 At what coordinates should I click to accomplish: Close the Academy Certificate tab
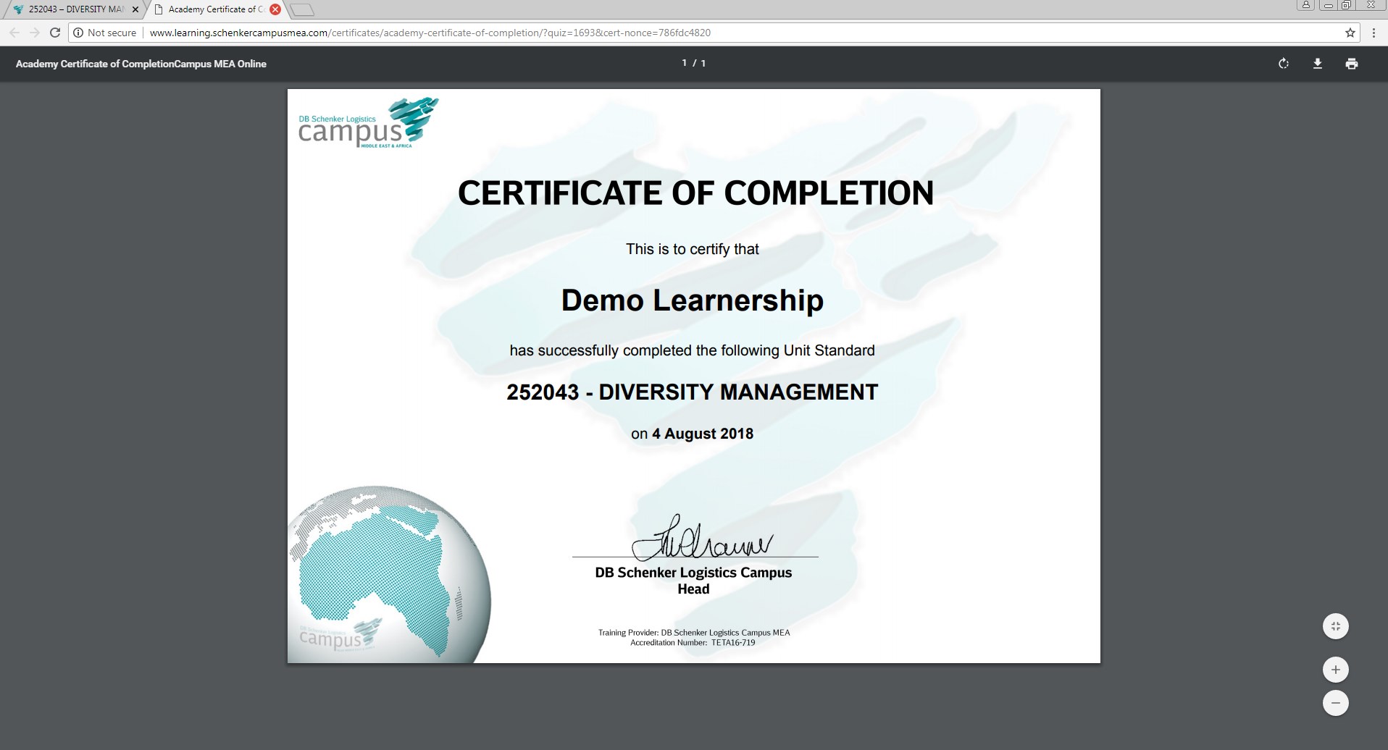point(275,9)
